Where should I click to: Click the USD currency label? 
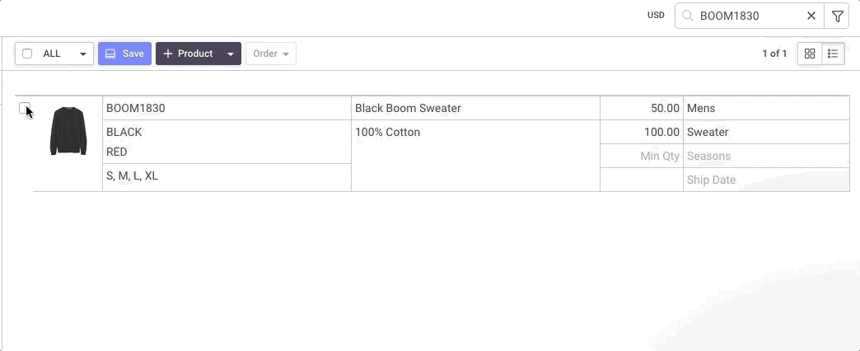click(656, 16)
